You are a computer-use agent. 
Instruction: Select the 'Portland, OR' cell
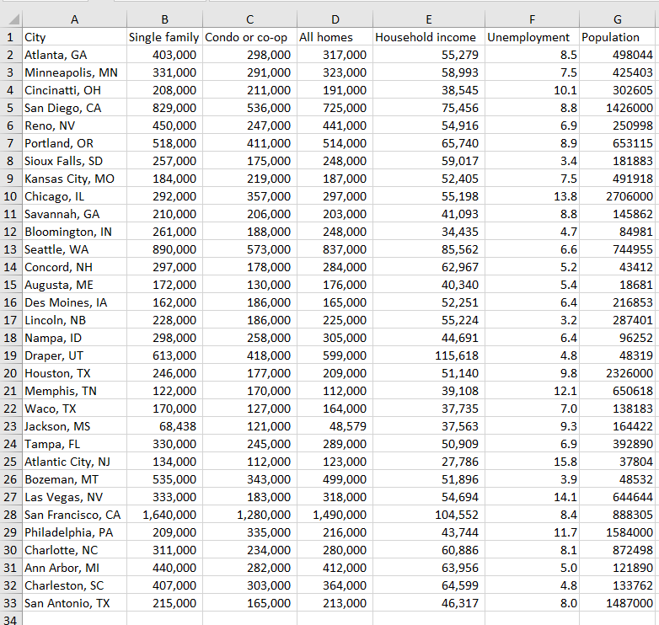(74, 143)
